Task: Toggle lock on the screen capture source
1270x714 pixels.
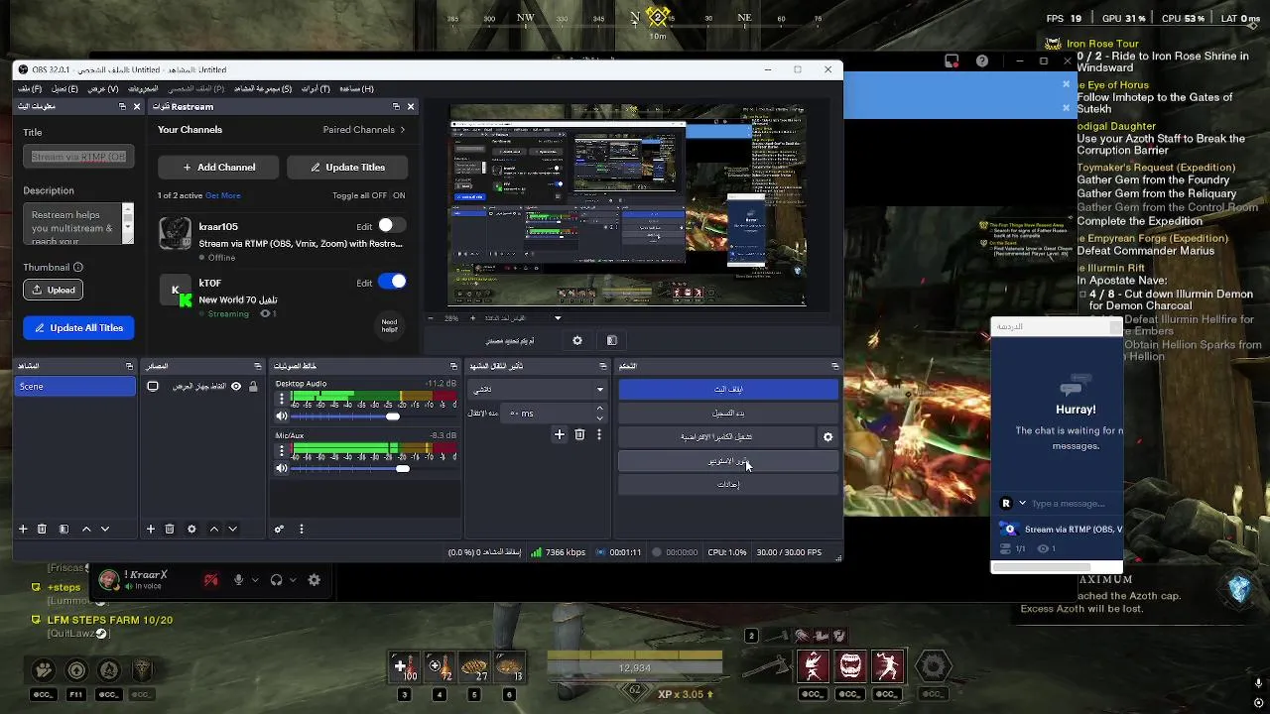Action: 253,387
